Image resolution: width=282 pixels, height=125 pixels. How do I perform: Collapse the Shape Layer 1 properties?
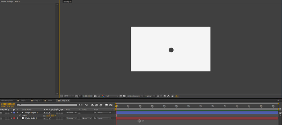click(12, 112)
